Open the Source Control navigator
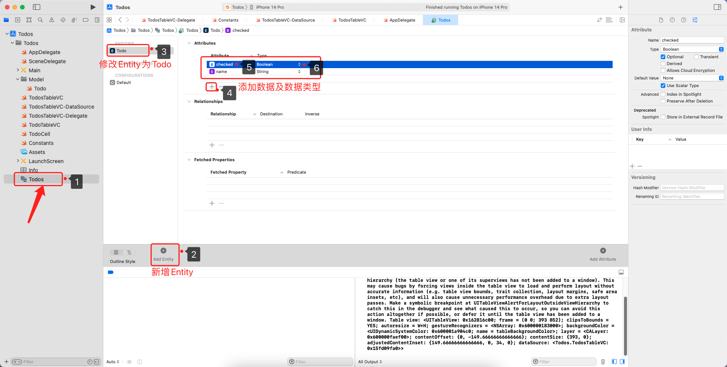 point(17,20)
